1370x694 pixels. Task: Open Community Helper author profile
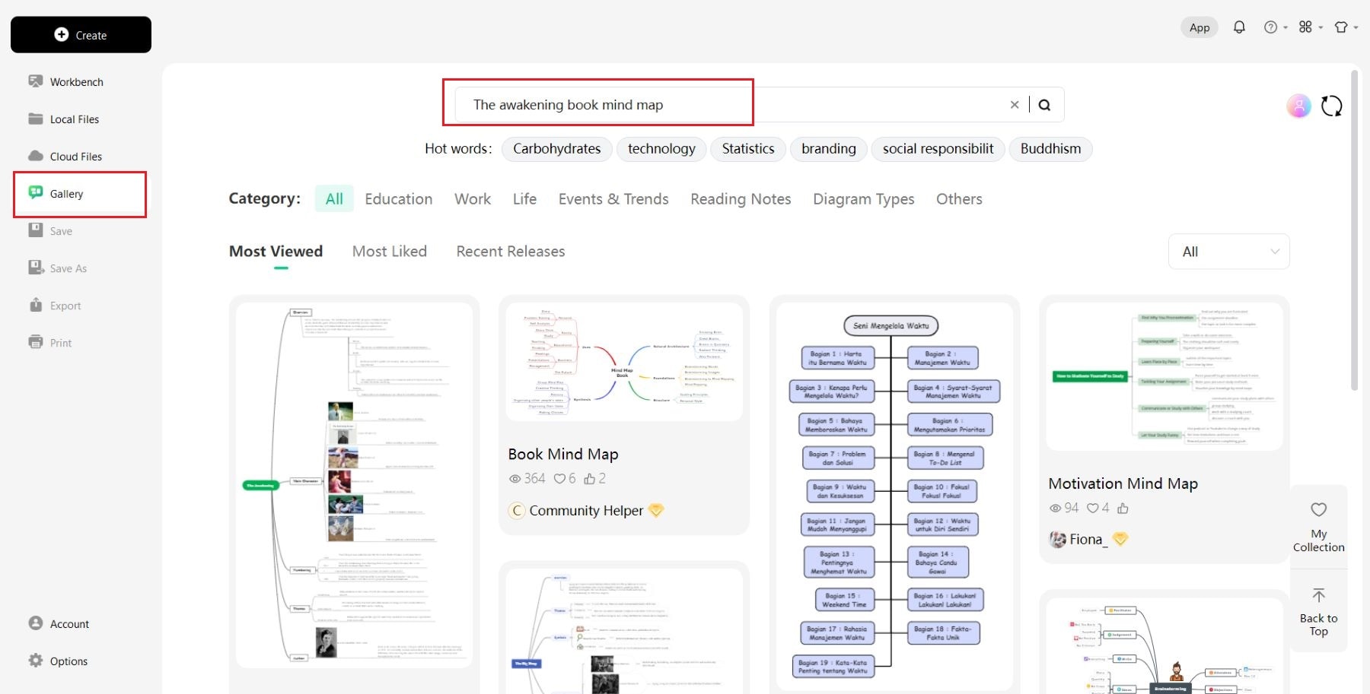(586, 511)
